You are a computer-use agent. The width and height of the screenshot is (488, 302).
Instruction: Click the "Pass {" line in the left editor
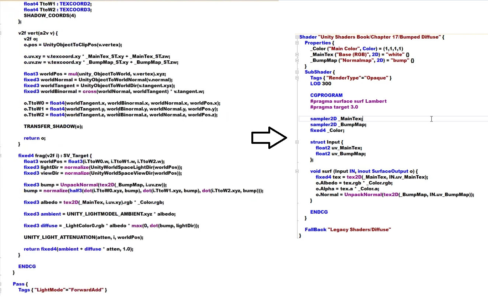[20, 284]
